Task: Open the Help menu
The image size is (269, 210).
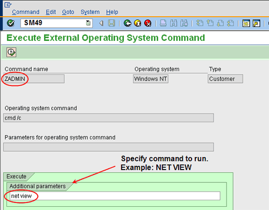Action: tap(112, 12)
